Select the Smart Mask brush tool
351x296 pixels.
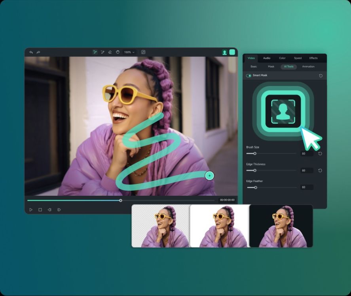pyautogui.click(x=95, y=52)
